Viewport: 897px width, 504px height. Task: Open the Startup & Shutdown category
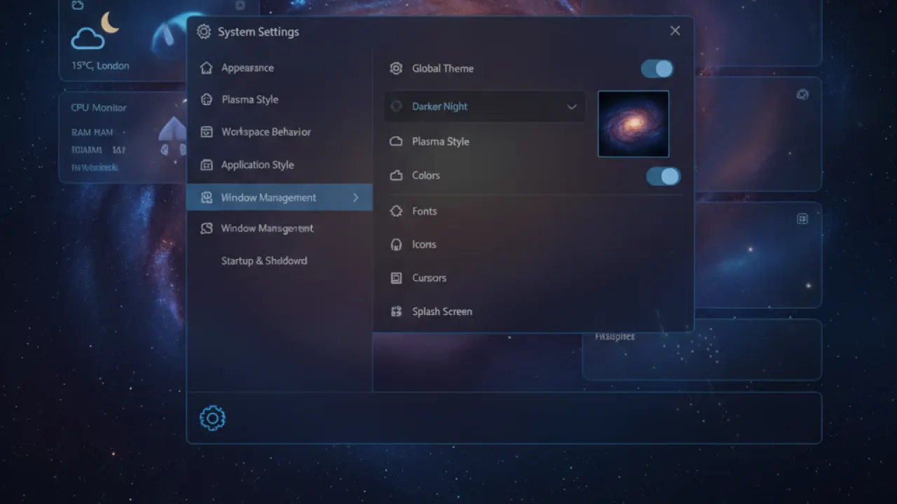tap(264, 260)
